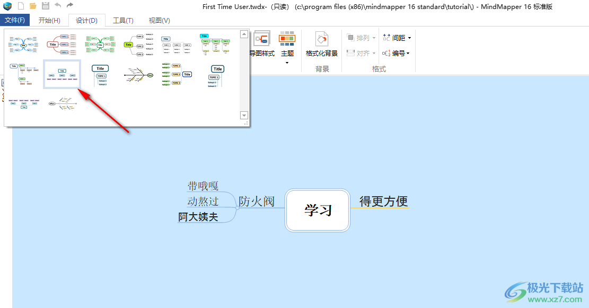Viewport: 589px width, 308px height.
Task: Click the 间距 spacing icon
Action: point(386,38)
